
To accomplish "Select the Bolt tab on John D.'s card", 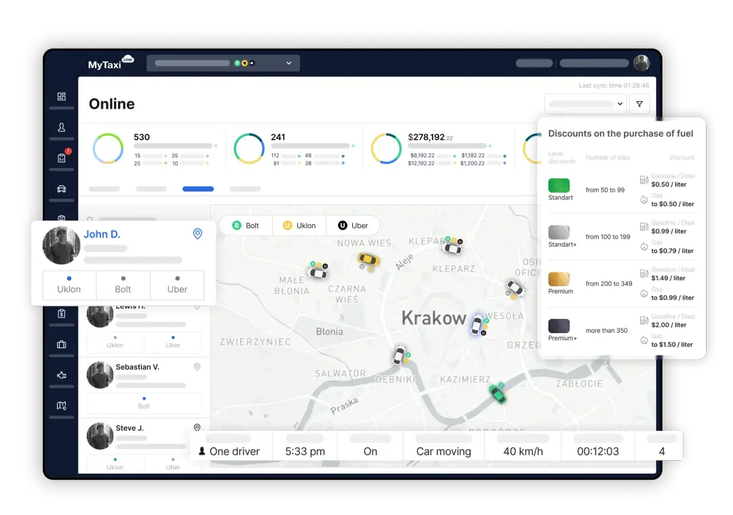I will (123, 285).
